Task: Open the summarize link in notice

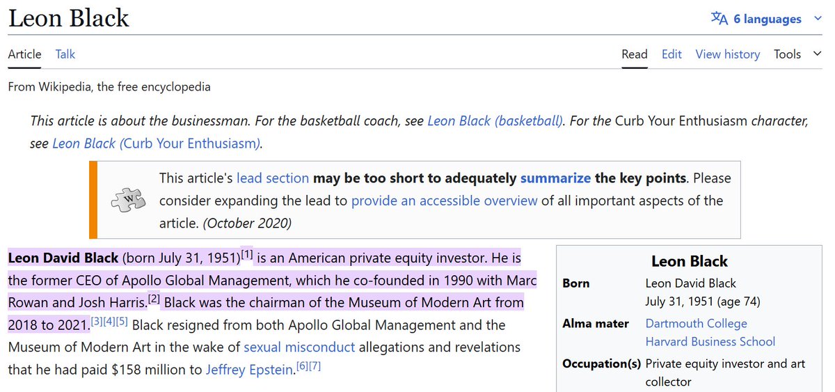Action: (x=555, y=178)
